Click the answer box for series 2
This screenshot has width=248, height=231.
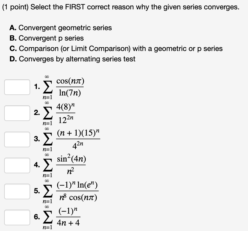pyautogui.click(x=17, y=113)
